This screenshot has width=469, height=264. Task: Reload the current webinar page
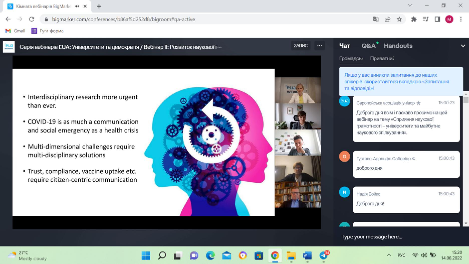point(32,19)
